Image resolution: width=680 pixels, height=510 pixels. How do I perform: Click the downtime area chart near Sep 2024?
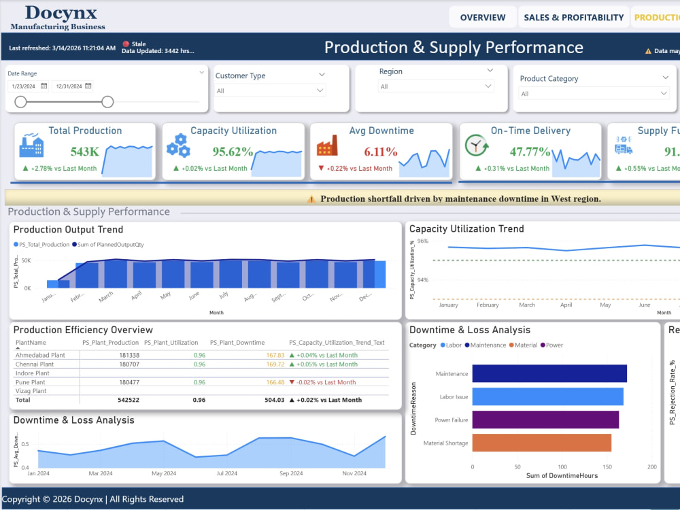(290, 453)
